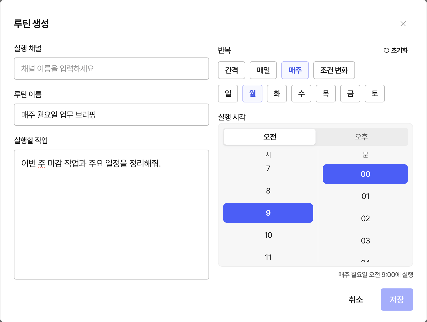
Task: Click the 분 column header
Action: coord(365,155)
